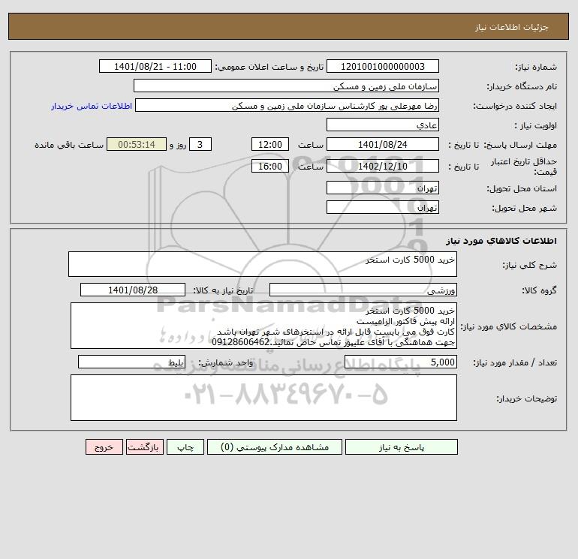This screenshot has height=559, width=578.
Task: Click the delivery city field تهران
Action: click(383, 207)
